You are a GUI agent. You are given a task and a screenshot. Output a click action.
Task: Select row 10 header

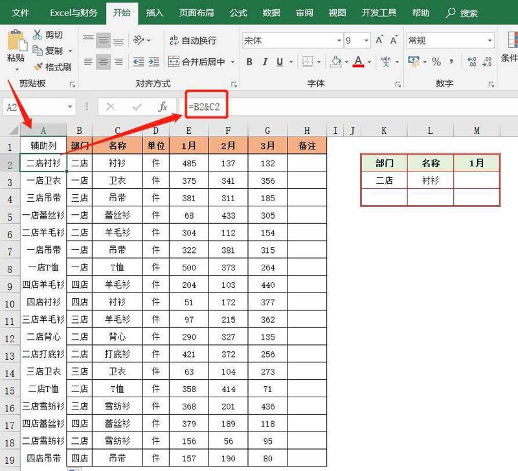[x=10, y=303]
